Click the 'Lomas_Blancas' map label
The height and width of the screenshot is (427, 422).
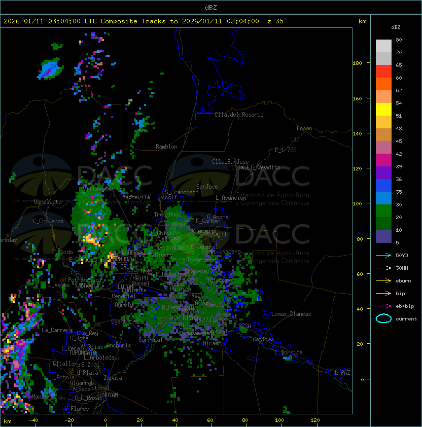291,314
